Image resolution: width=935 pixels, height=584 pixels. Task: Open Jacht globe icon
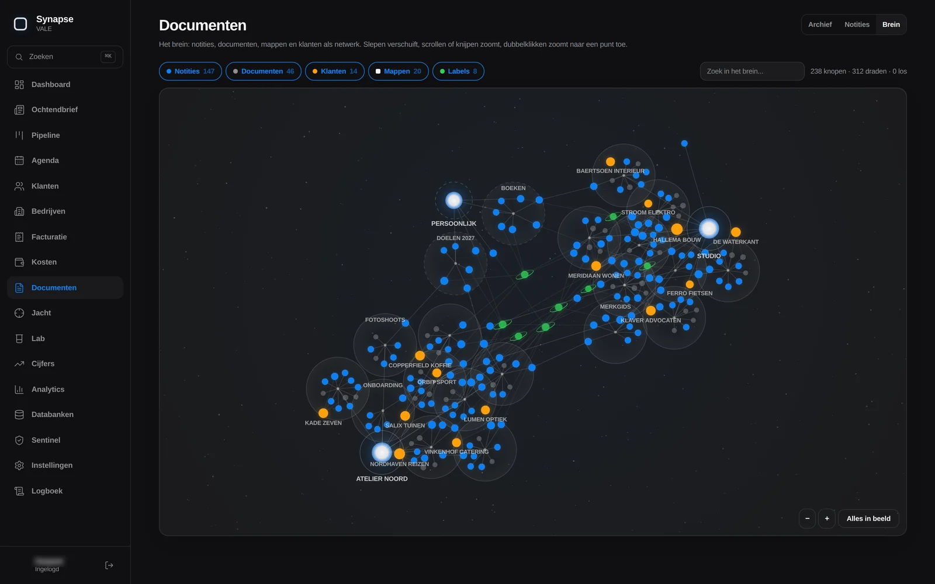coord(19,313)
